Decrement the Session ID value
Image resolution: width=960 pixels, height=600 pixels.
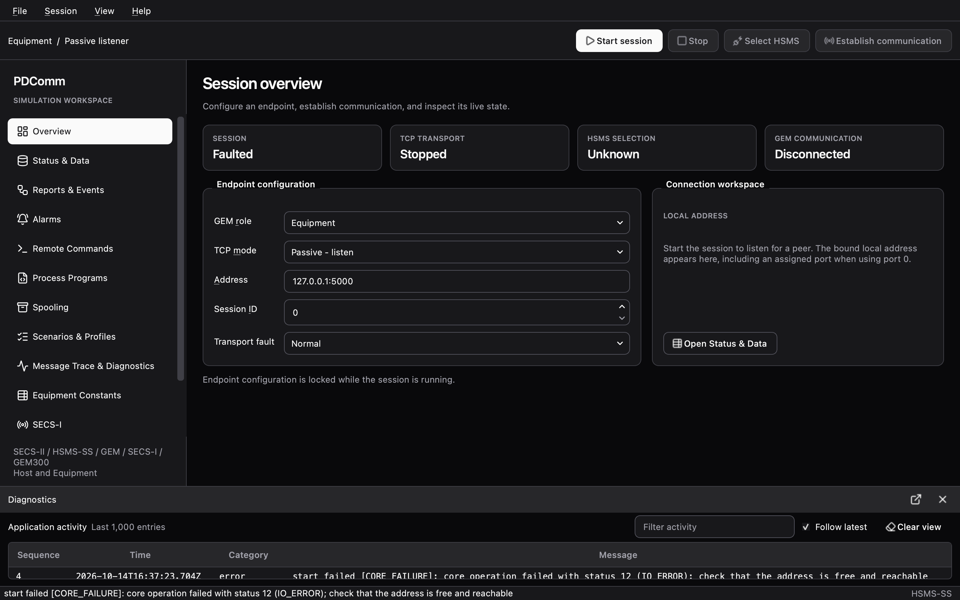[622, 318]
